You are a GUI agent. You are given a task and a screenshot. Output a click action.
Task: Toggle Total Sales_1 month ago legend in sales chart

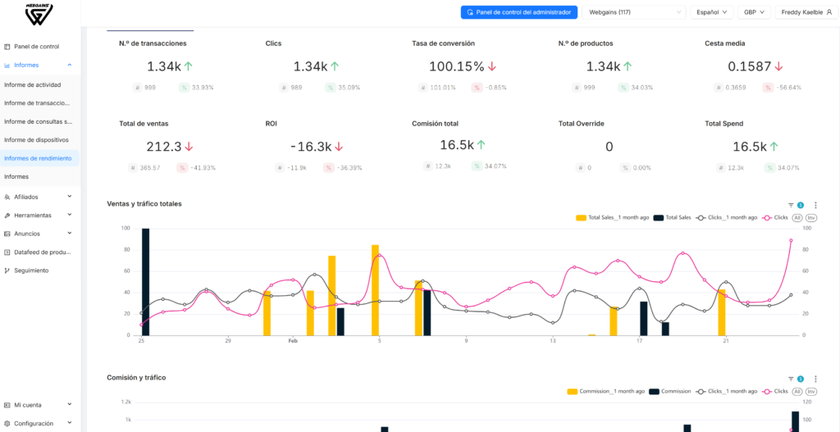[612, 218]
